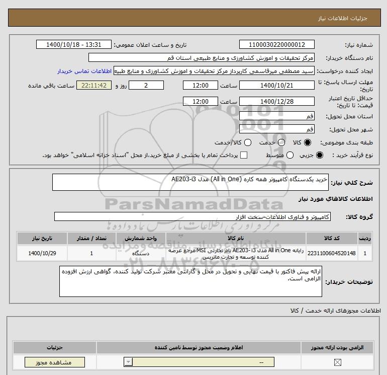Toggle the اسناد خزانه اسلامی payment checkbox
Image resolution: width=387 pixels, height=375 pixels.
pyautogui.click(x=244, y=155)
